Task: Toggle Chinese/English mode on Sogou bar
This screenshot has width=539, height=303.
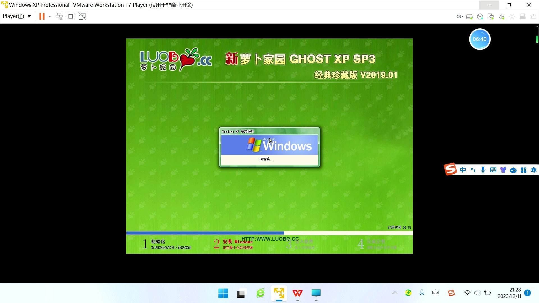Action: coord(463,170)
